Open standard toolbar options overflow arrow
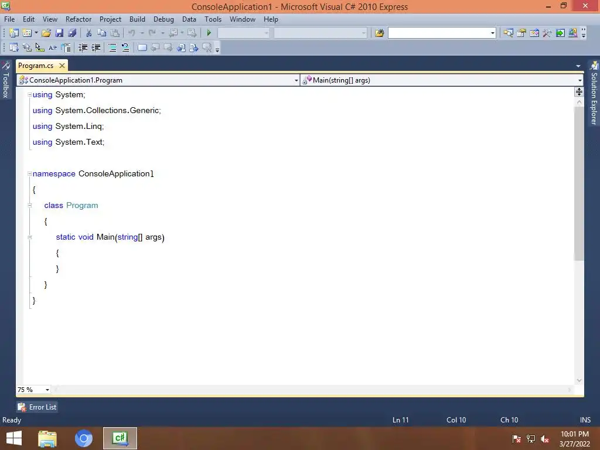The height and width of the screenshot is (450, 600). tap(584, 33)
